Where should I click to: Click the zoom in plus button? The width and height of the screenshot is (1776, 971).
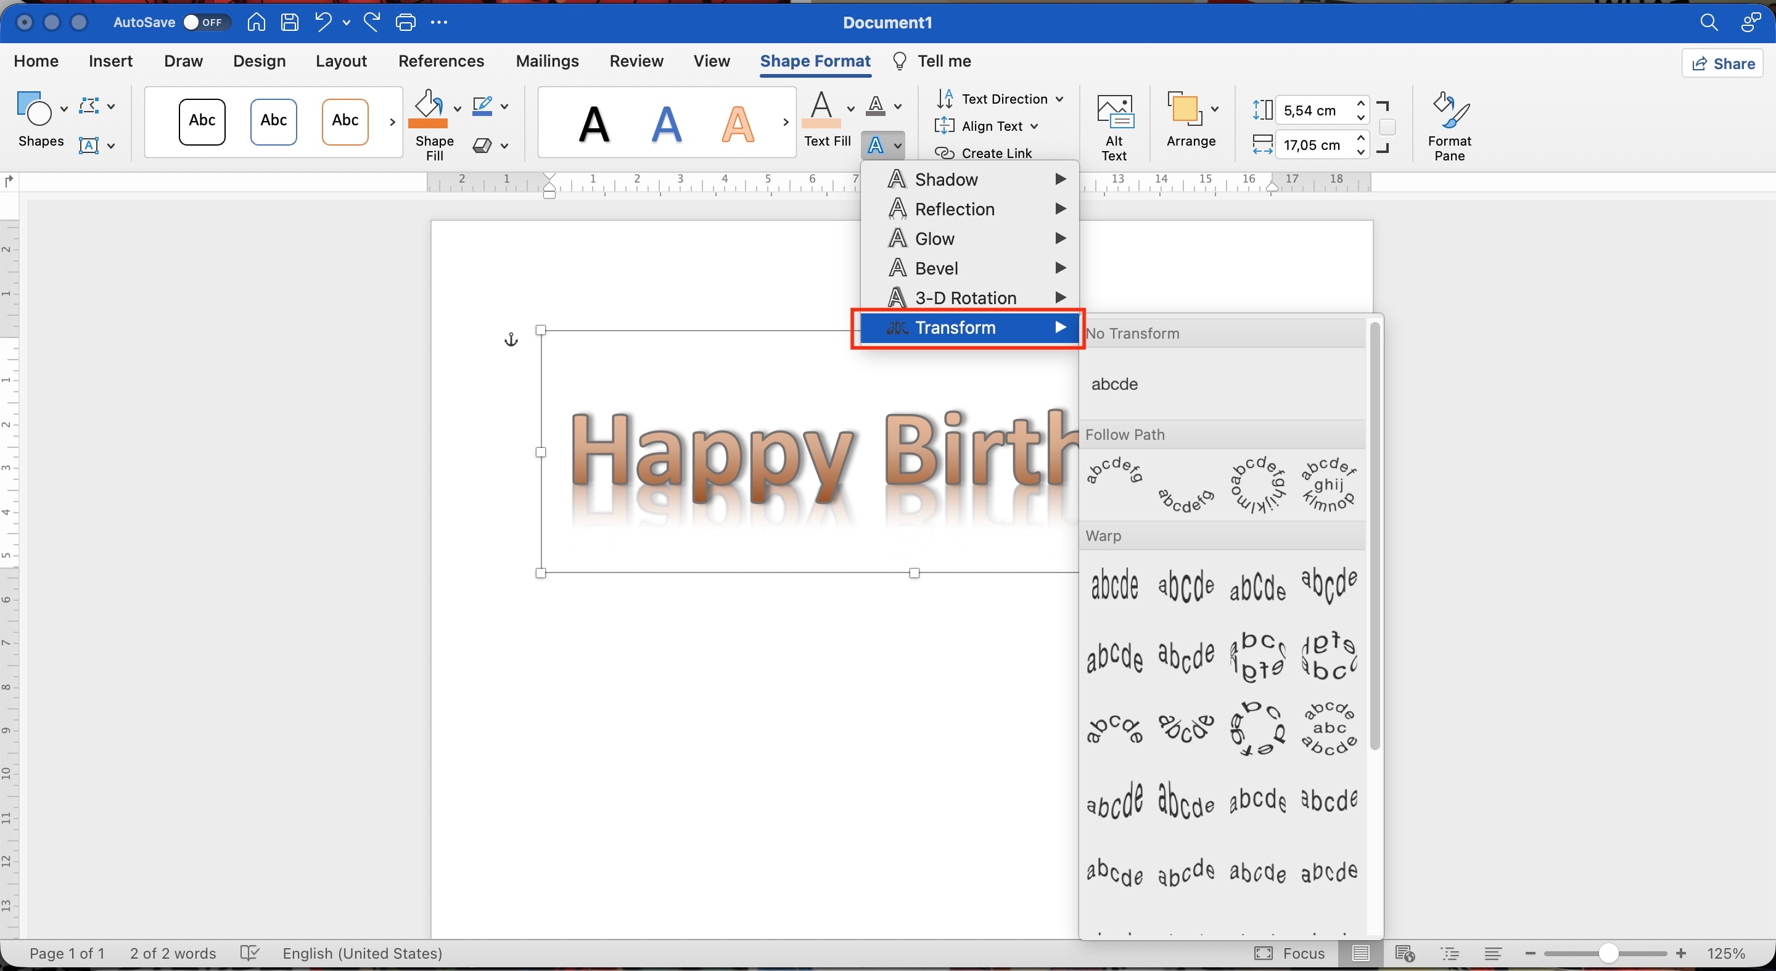[1681, 953]
